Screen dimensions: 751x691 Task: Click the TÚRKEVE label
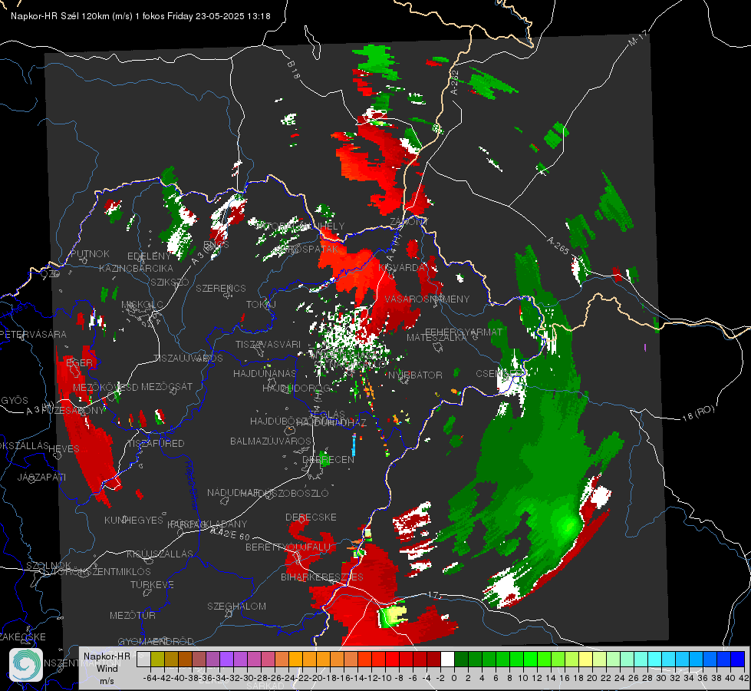[152, 584]
